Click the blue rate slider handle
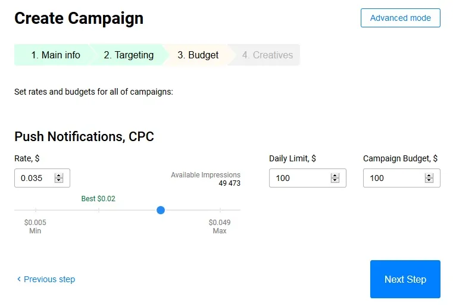This screenshot has height=306, width=453. click(161, 210)
